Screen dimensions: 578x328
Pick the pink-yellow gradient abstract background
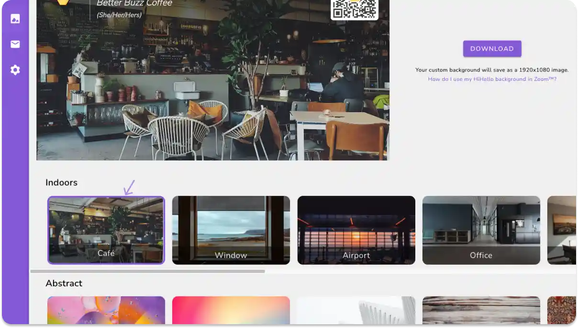(x=231, y=310)
